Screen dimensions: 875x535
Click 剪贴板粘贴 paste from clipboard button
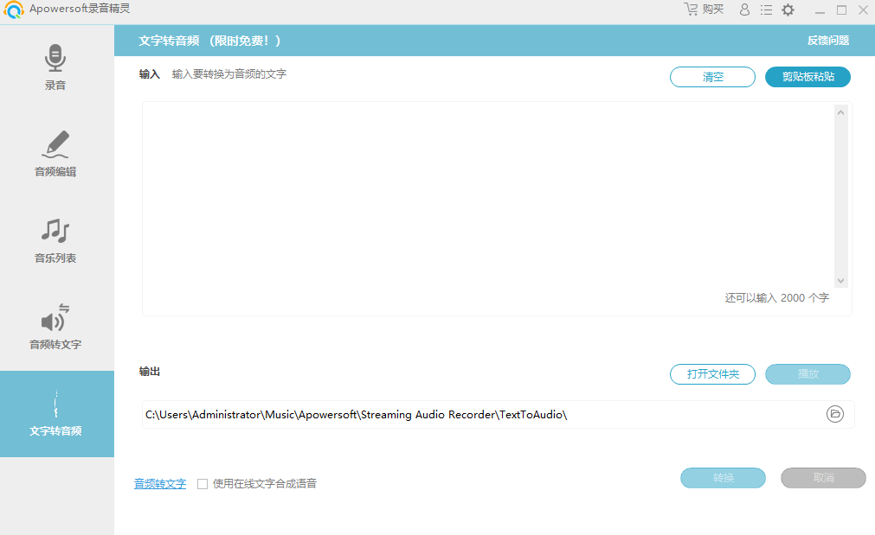(807, 77)
